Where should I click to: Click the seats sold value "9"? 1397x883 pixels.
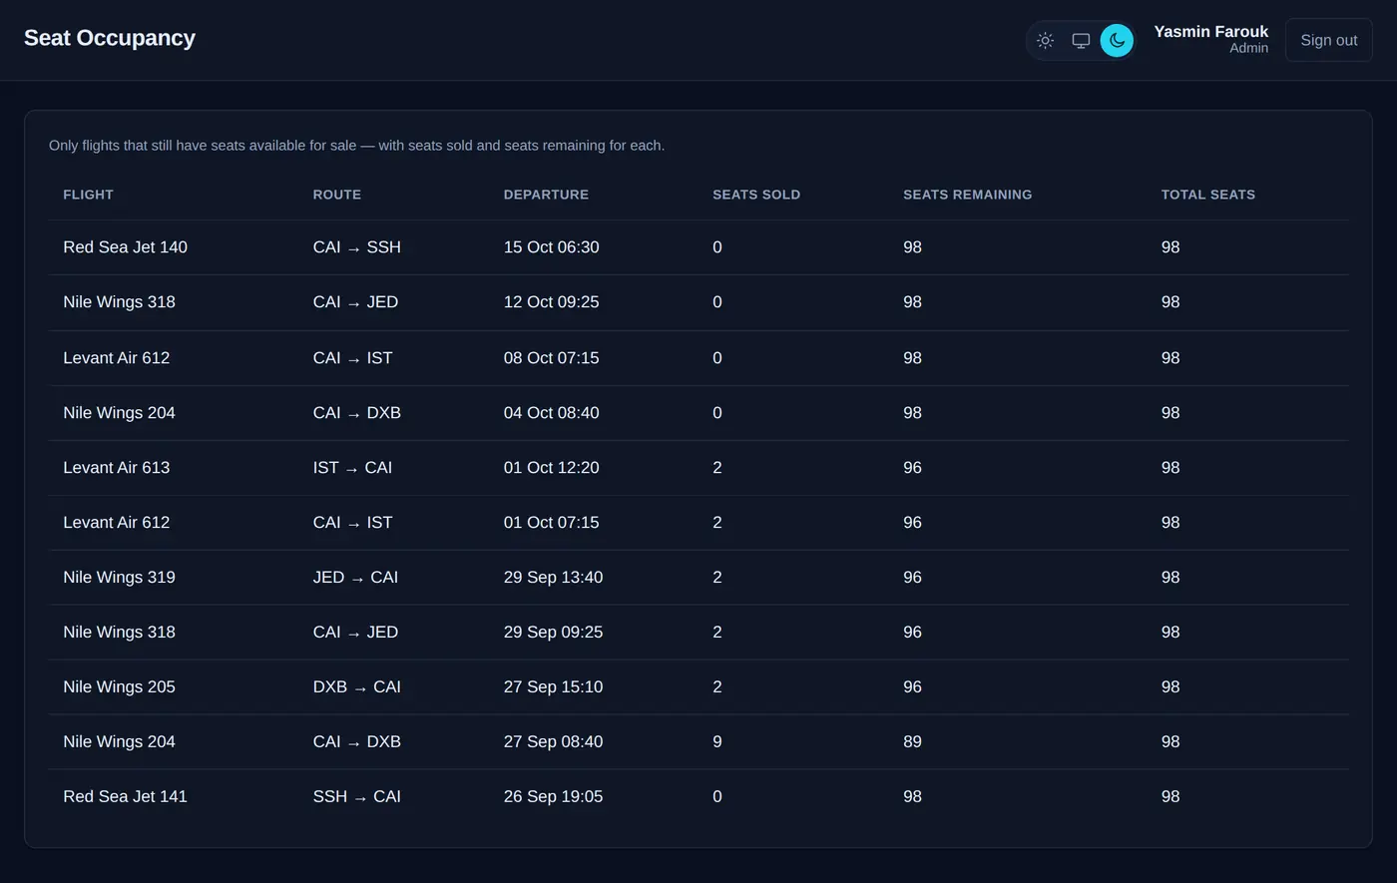click(717, 741)
